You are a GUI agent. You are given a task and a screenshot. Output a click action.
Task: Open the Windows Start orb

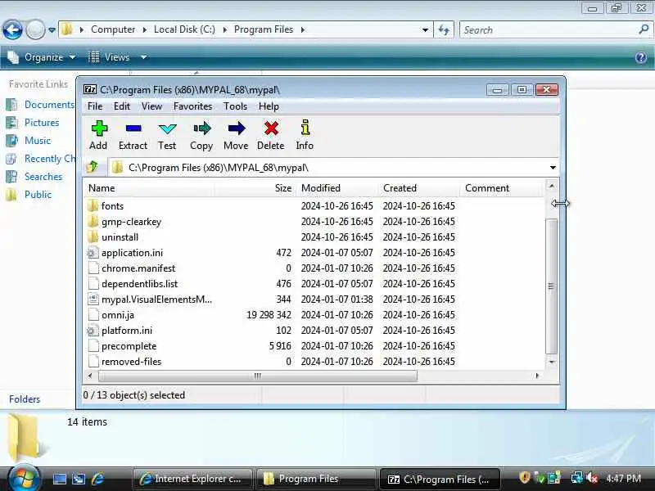pos(24,478)
